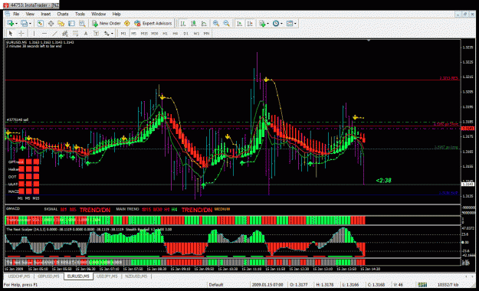Open the Charts menu
The width and height of the screenshot is (479, 291).
pyautogui.click(x=63, y=14)
